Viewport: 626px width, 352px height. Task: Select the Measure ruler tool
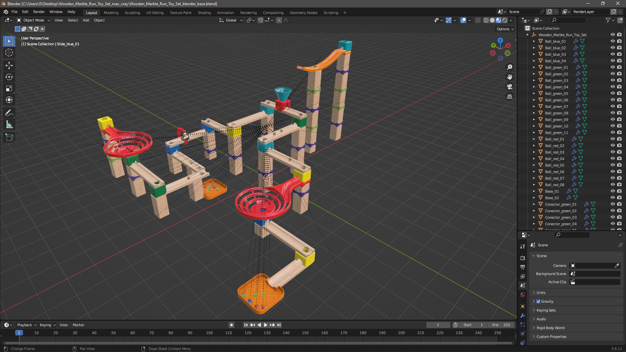tap(9, 125)
